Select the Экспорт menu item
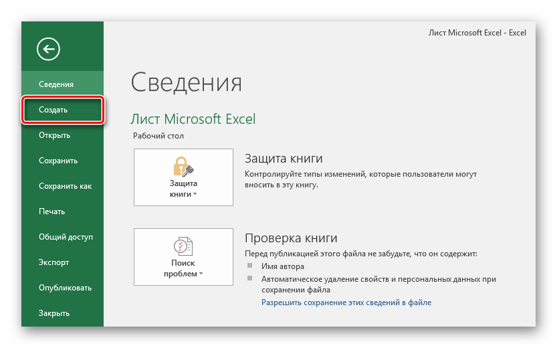The image size is (557, 348). coord(63,262)
